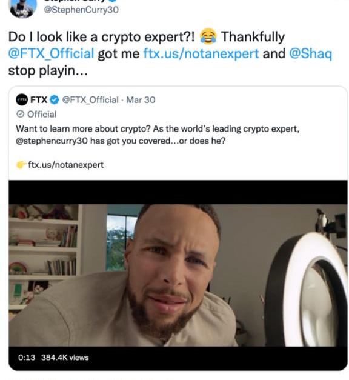Click the FTX round logo avatar
Viewport: 349px width, 380px height.
(22, 99)
